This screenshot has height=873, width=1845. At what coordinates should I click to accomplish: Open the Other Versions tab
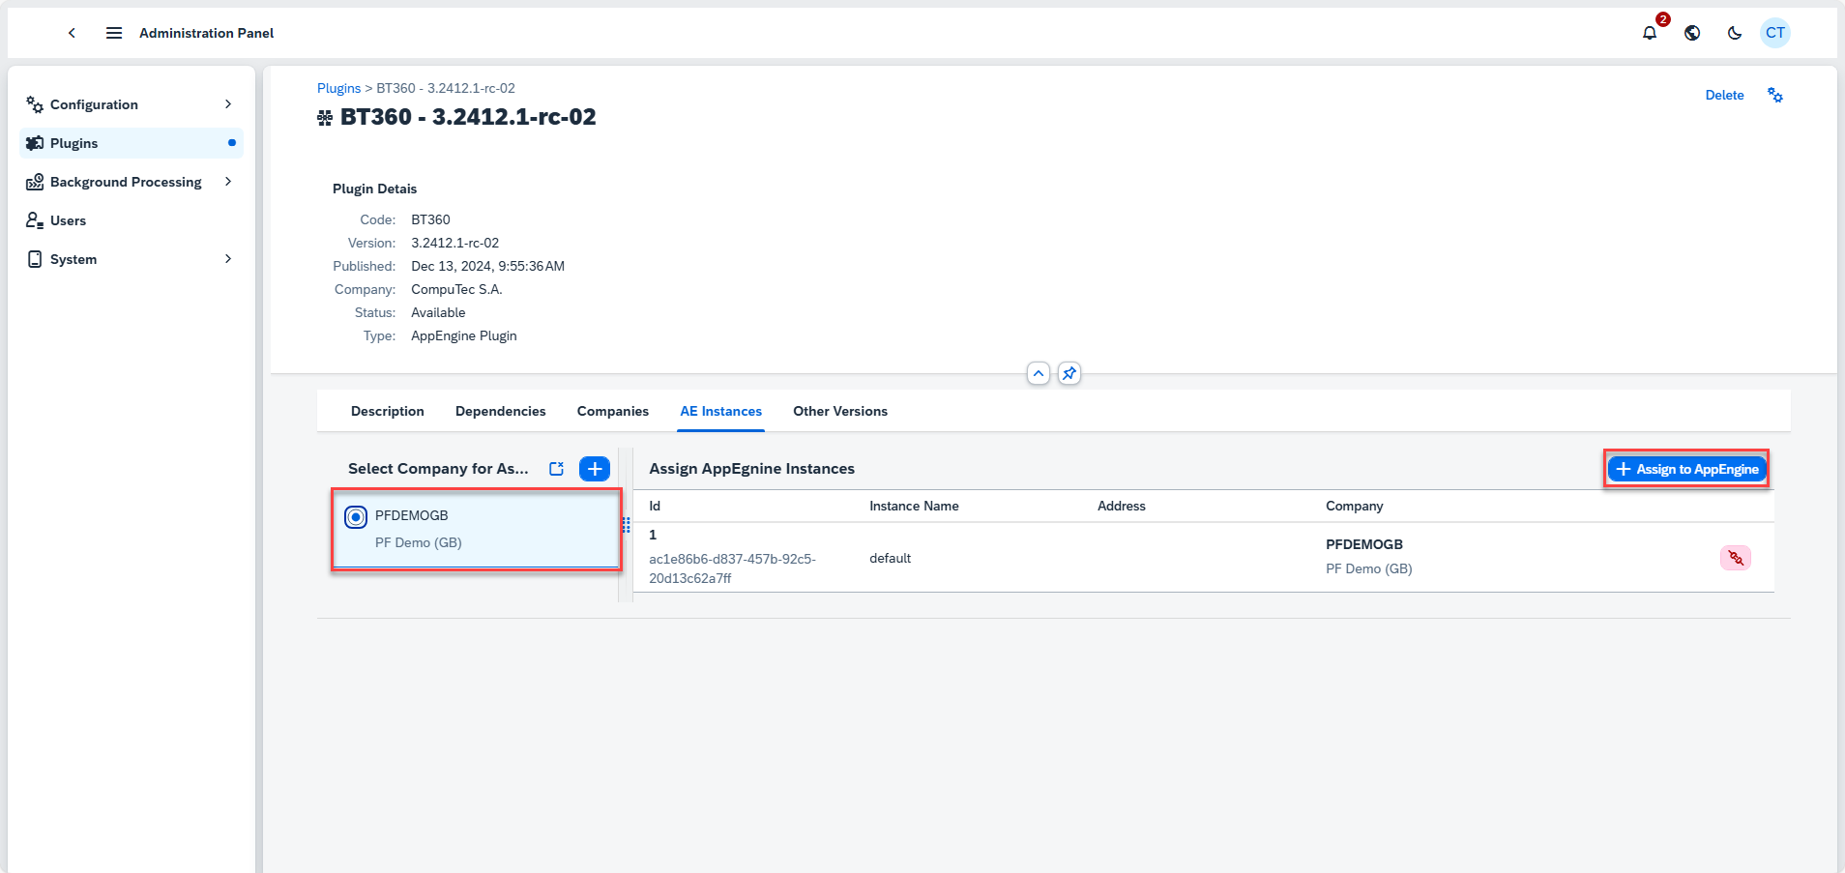[839, 411]
